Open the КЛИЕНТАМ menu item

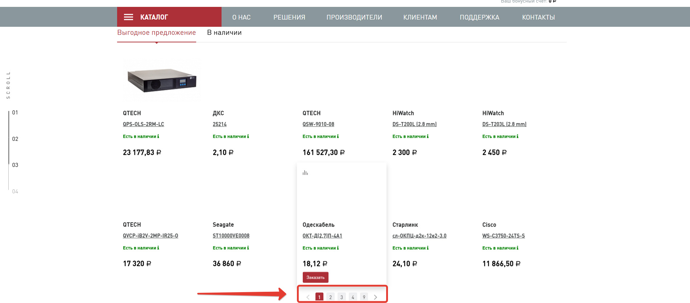[x=420, y=17]
